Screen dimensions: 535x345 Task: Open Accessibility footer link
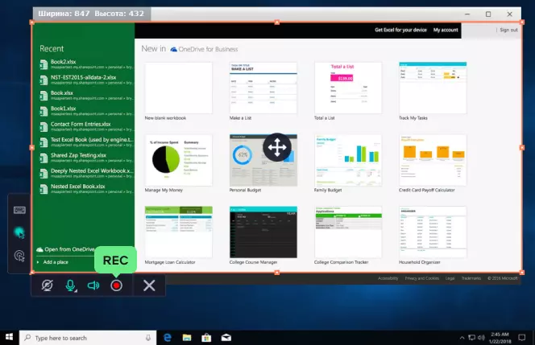388,278
